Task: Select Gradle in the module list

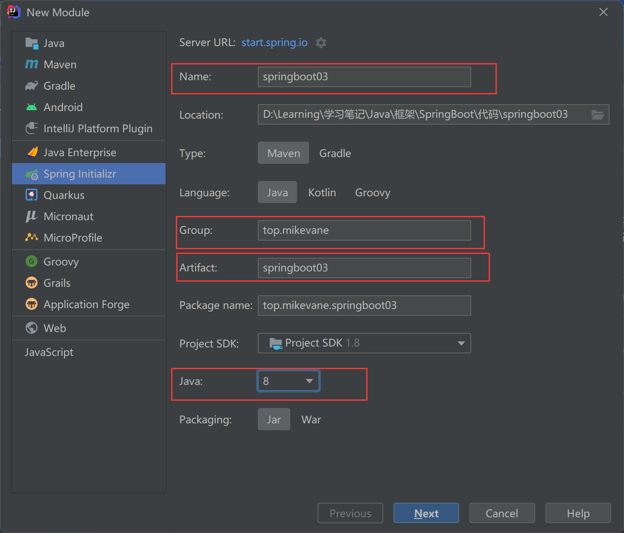Action: (89, 86)
